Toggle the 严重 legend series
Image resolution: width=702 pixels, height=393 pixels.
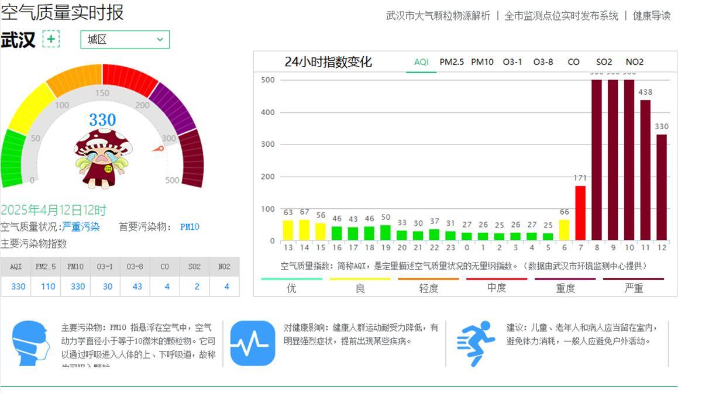(x=634, y=287)
